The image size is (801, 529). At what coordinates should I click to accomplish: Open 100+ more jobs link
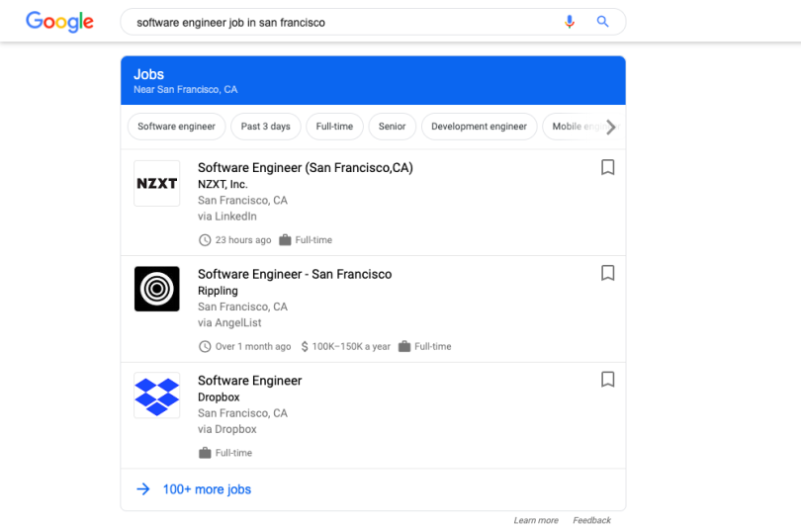coord(207,489)
